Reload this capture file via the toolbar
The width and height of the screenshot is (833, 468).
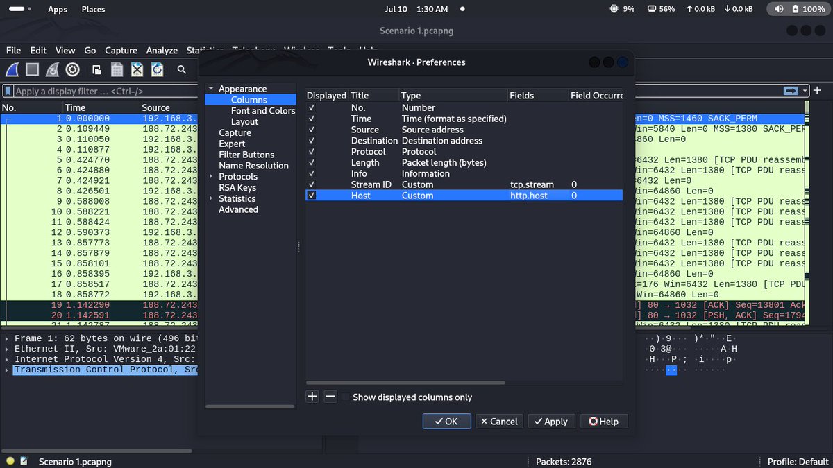(158, 69)
